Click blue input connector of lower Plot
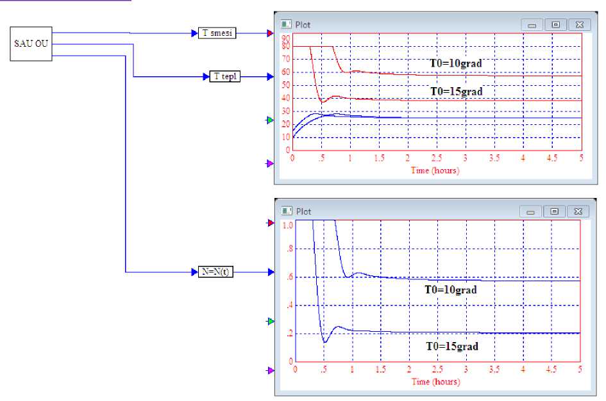Viewport: 606px width, 401px height. click(271, 272)
